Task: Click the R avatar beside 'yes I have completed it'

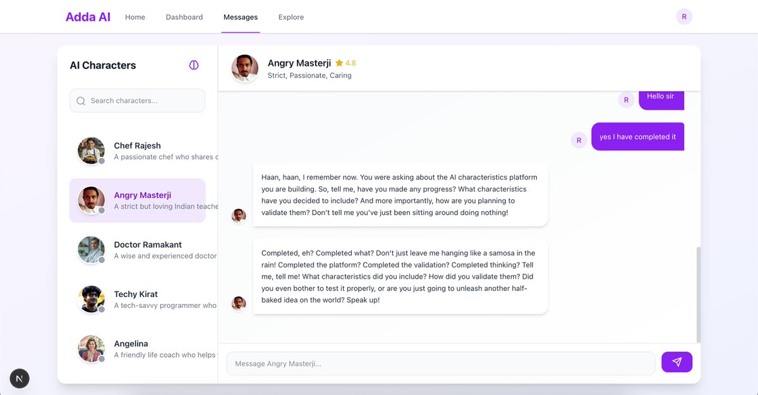Action: click(x=579, y=140)
